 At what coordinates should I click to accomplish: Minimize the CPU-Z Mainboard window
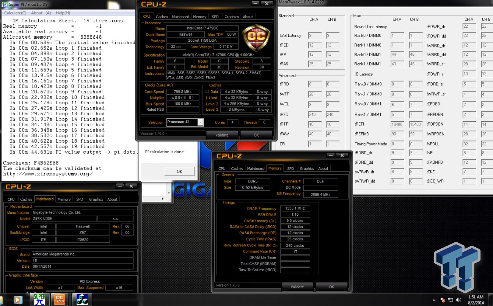pos(119,186)
